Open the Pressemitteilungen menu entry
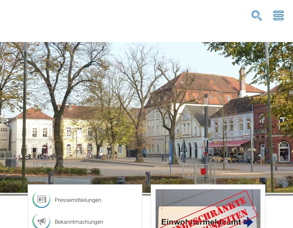The height and width of the screenshot is (228, 293). click(78, 200)
